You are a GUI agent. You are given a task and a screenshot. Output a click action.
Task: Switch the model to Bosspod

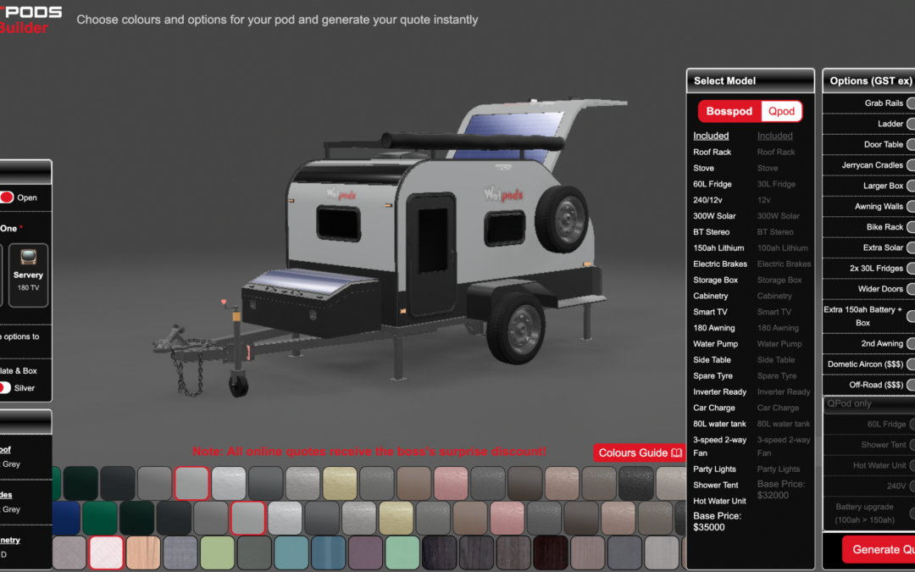(729, 111)
